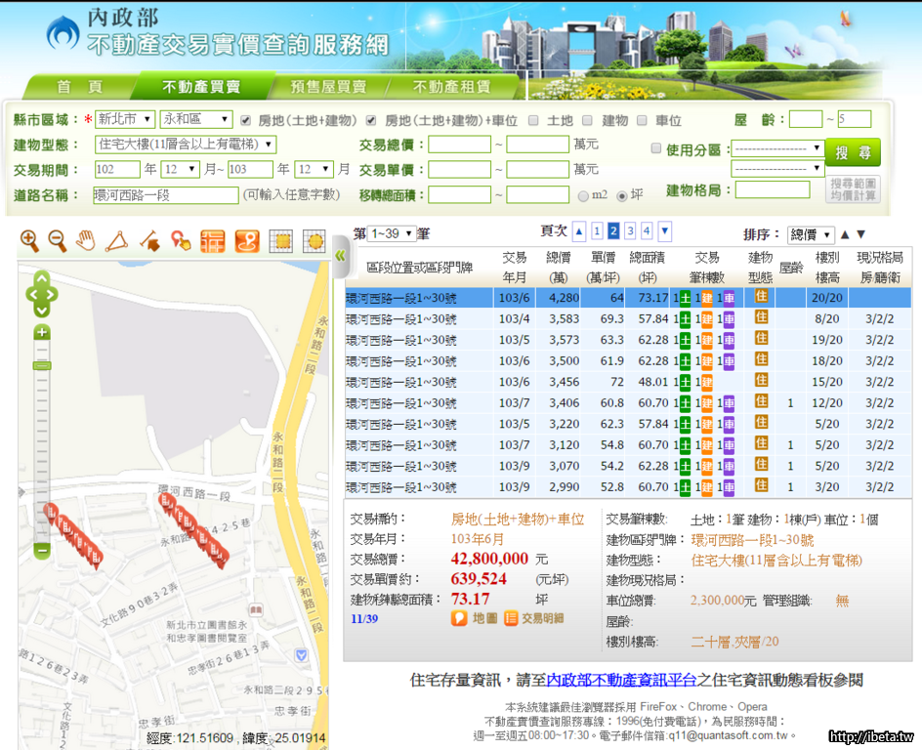Screen dimensions: 922x750
Task: Open the 內政部不動產資訊平台 link
Action: pos(620,680)
